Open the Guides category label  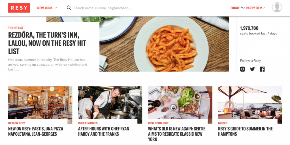pyautogui.click(x=223, y=123)
